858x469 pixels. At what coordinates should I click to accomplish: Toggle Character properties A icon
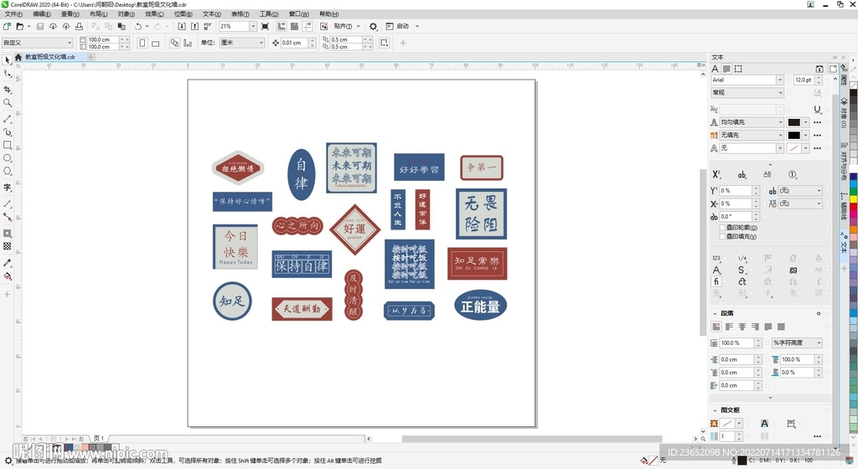[x=715, y=69]
